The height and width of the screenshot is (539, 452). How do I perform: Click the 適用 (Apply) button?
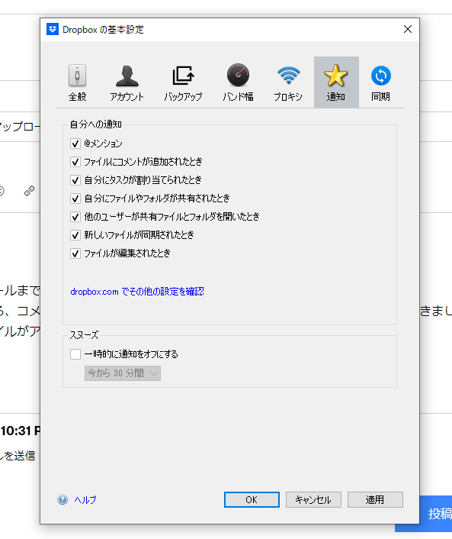(x=375, y=499)
